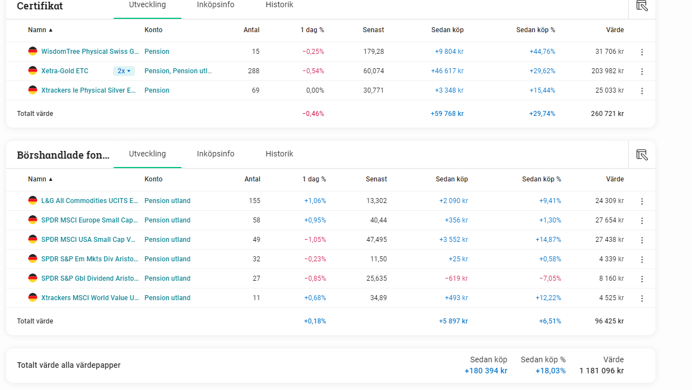
Task: Open the Historik tab in Certifikat section
Action: (279, 5)
